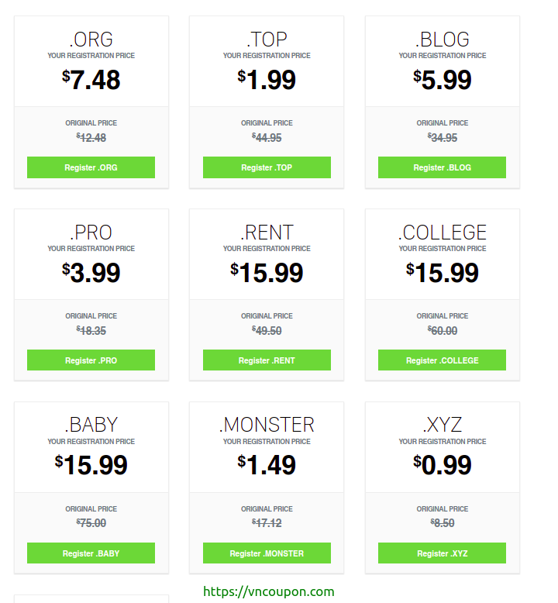This screenshot has height=603, width=558.
Task: Choose the Register .XYZ button
Action: click(442, 553)
